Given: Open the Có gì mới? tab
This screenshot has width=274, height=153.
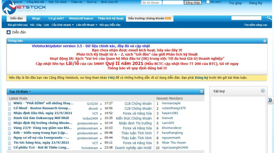Looking at the screenshot, I should 56,18.
